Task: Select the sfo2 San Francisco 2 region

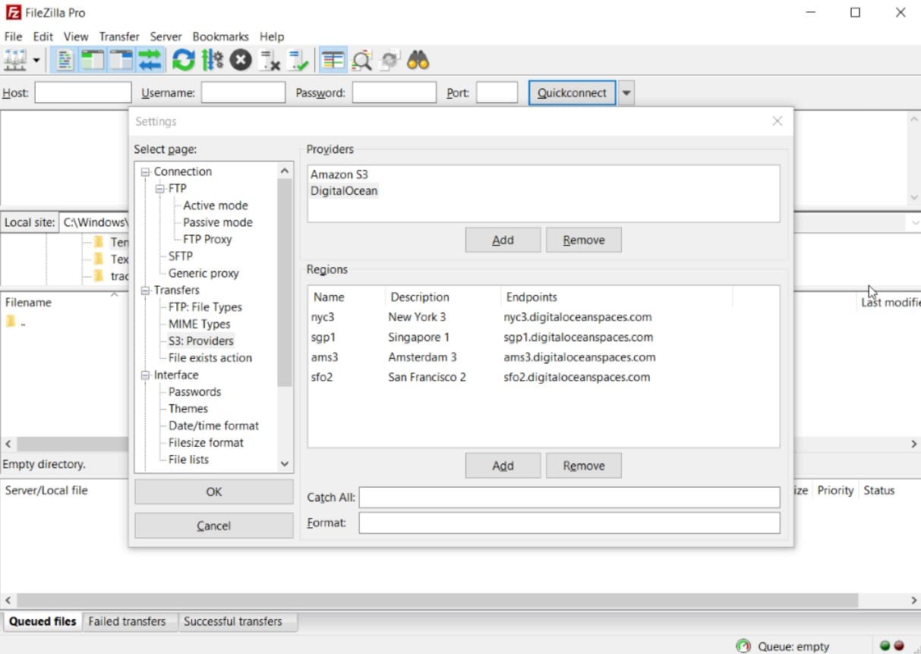Action: tap(543, 377)
